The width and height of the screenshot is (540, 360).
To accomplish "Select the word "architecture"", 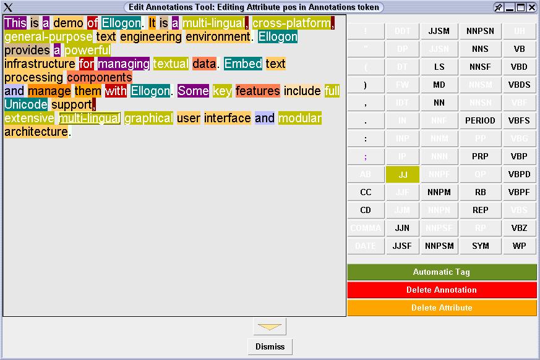I will tap(36, 132).
